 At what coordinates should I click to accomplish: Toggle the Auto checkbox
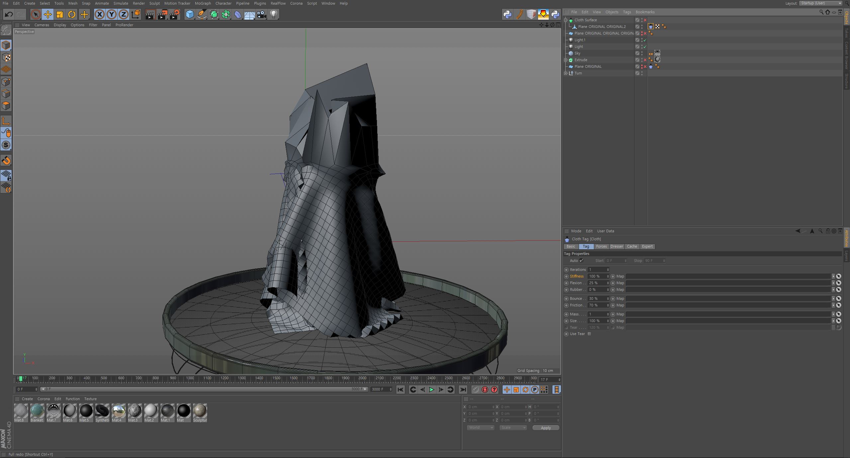pyautogui.click(x=581, y=261)
